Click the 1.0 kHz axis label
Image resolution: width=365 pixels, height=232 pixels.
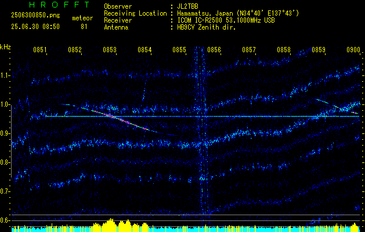tap(5, 105)
